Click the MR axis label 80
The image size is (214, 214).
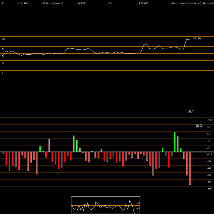209,127
